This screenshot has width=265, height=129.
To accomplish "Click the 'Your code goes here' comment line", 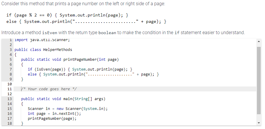I will [x=49, y=89].
